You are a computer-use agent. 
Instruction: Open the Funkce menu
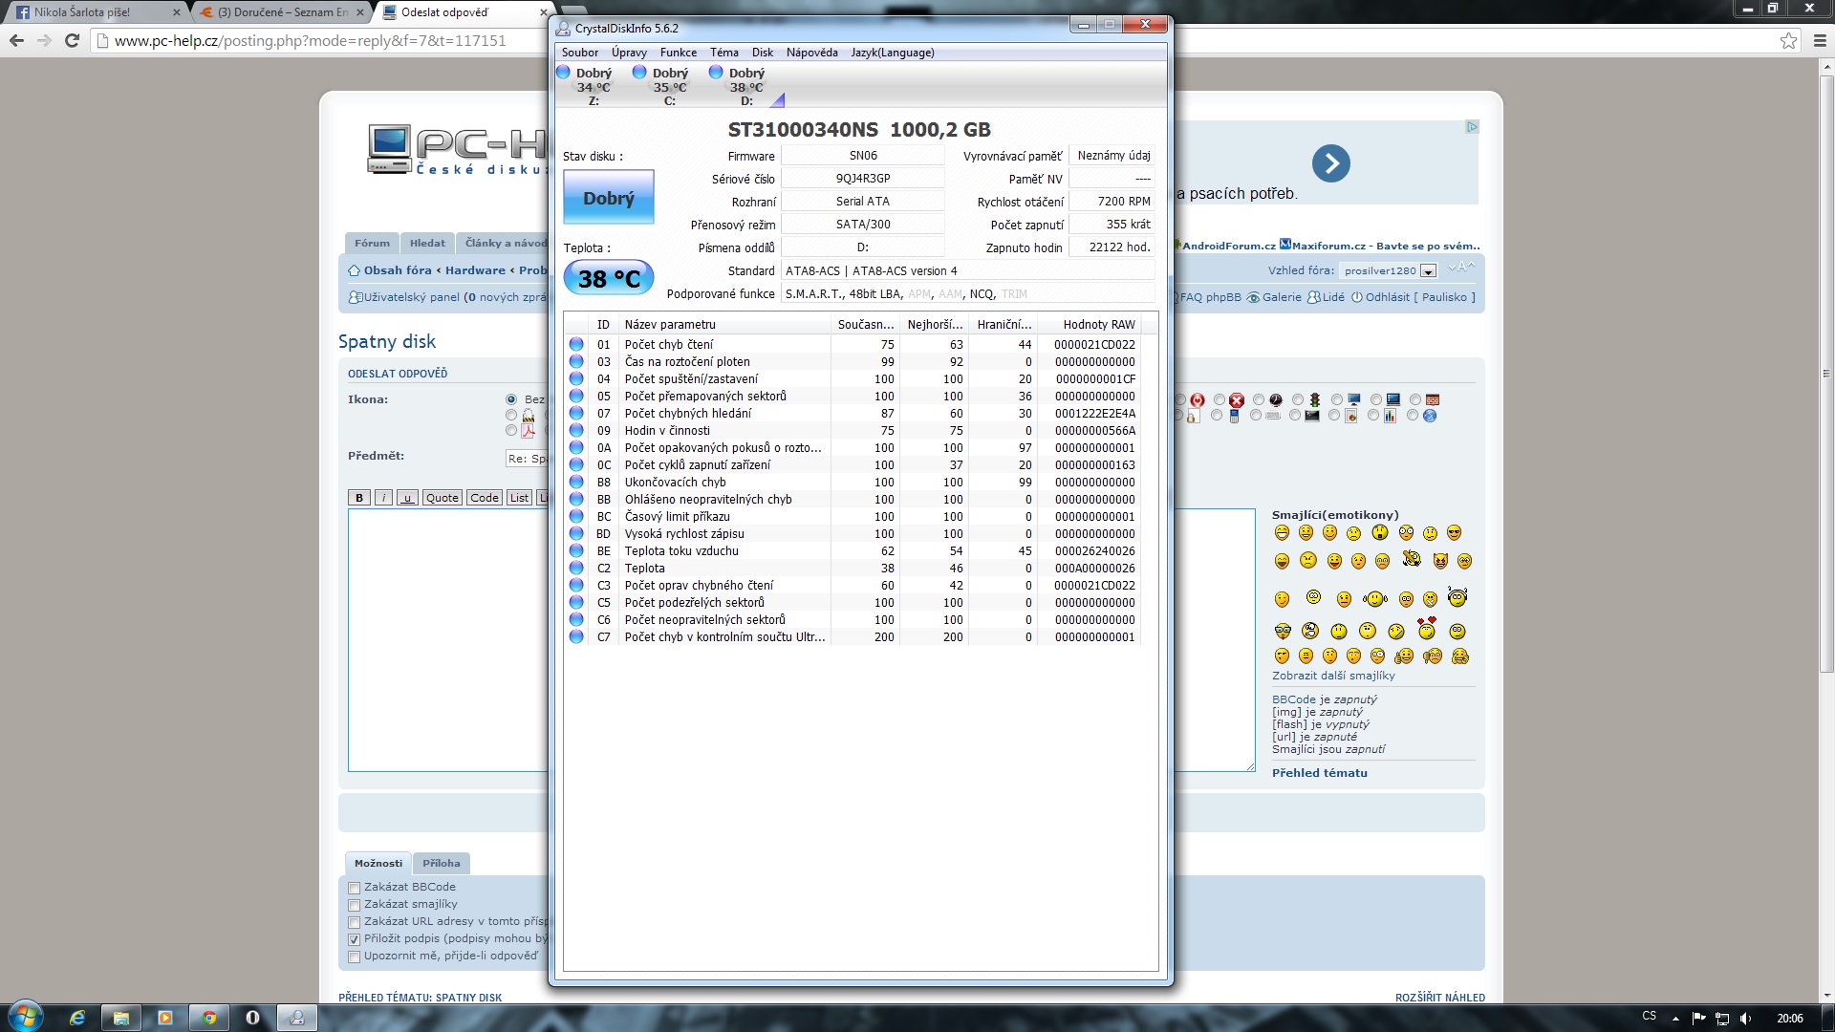(x=679, y=53)
